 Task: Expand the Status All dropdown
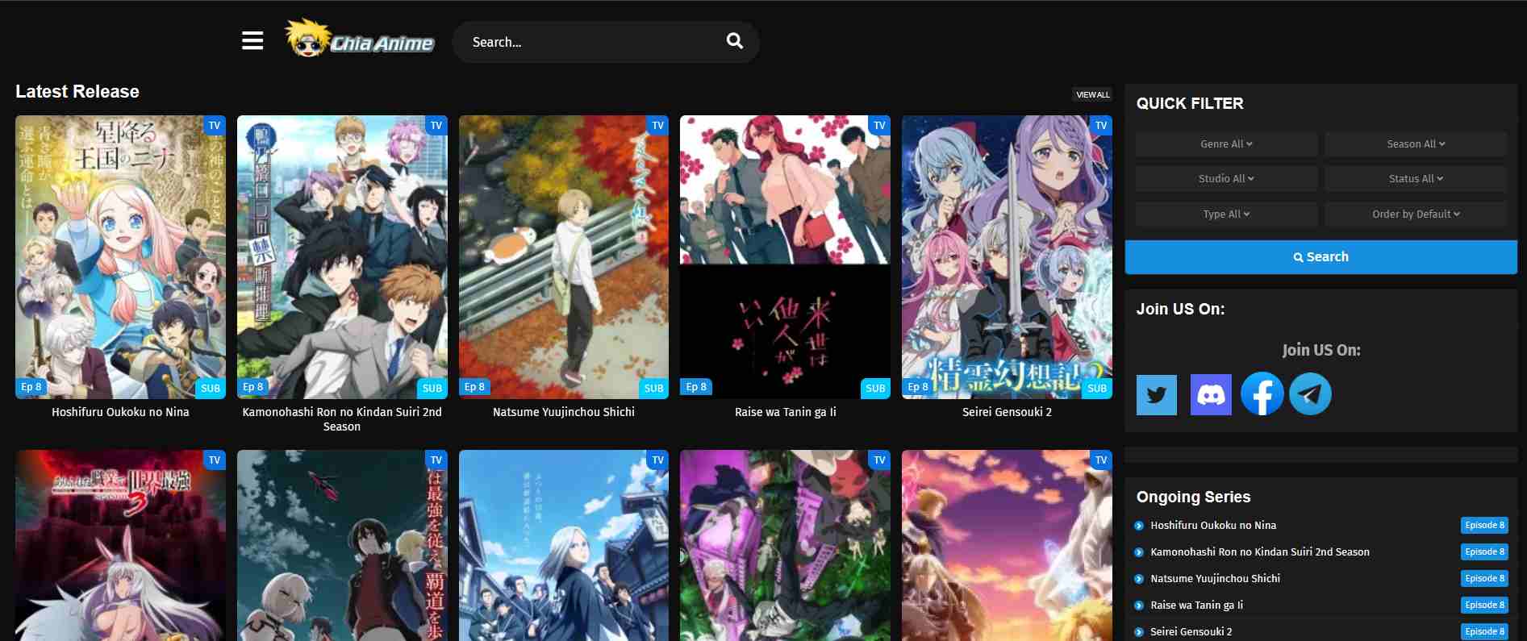click(1416, 179)
